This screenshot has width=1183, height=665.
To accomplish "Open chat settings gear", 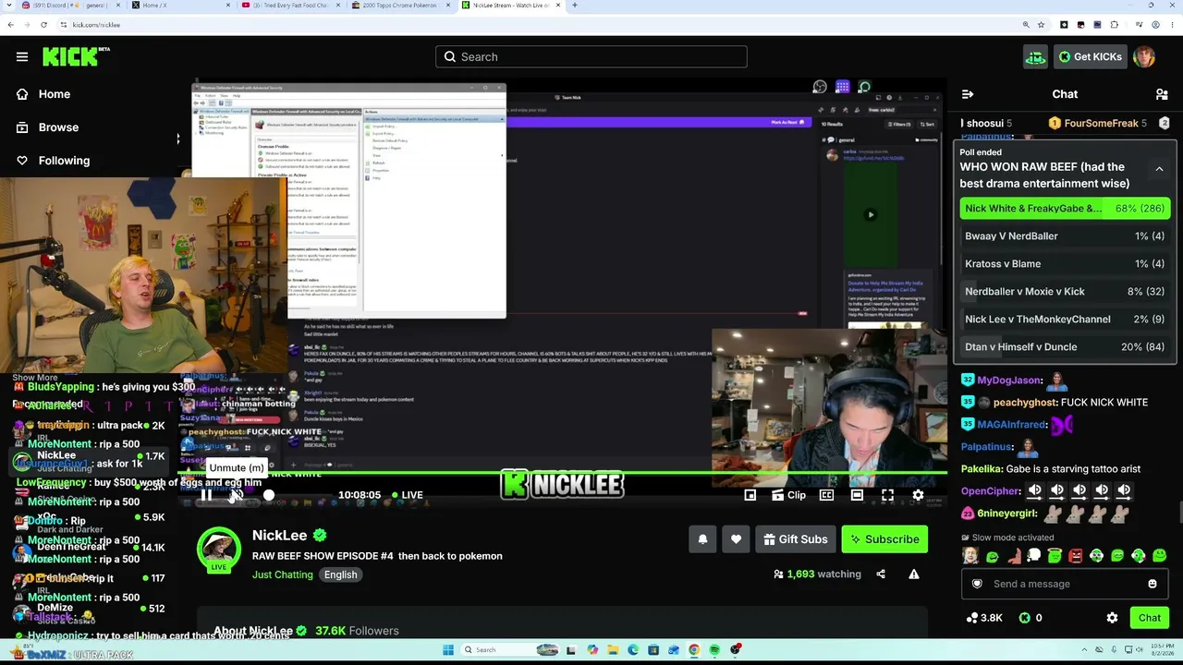I will [1112, 618].
